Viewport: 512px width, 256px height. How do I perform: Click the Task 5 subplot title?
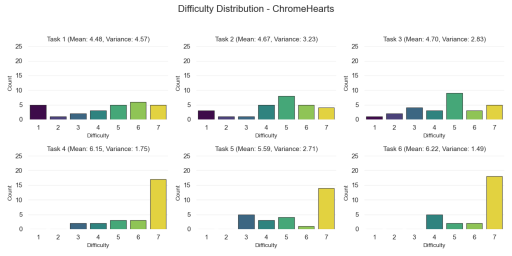tap(266, 148)
